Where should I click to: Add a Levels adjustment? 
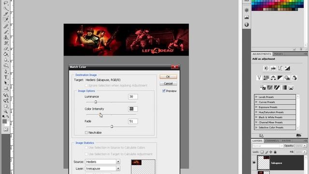click(273, 68)
